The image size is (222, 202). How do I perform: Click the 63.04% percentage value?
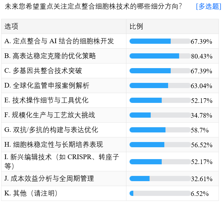click(x=202, y=86)
